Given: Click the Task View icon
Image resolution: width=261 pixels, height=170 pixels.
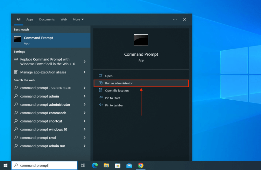Looking at the screenshot, I should coord(83,165).
